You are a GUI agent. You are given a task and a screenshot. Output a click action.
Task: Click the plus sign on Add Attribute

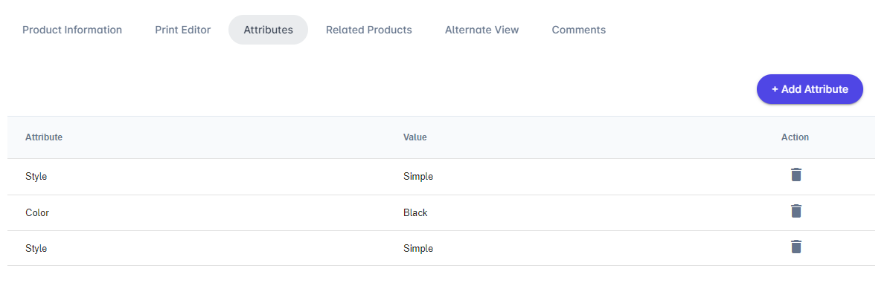(x=775, y=89)
